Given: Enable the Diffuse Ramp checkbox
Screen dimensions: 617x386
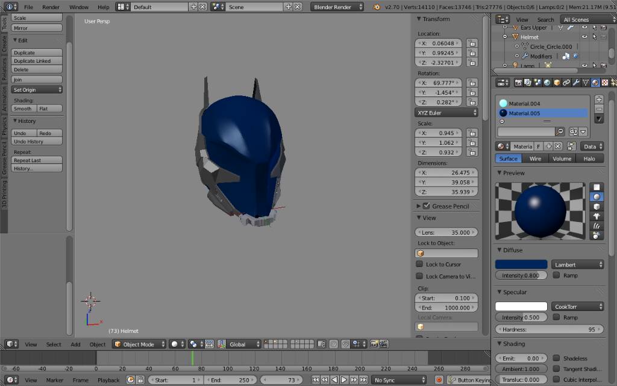Looking at the screenshot, I should coord(556,275).
